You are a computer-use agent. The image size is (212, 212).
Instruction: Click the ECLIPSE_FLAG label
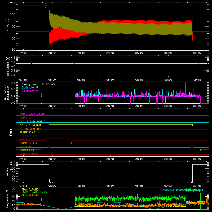point(29,136)
